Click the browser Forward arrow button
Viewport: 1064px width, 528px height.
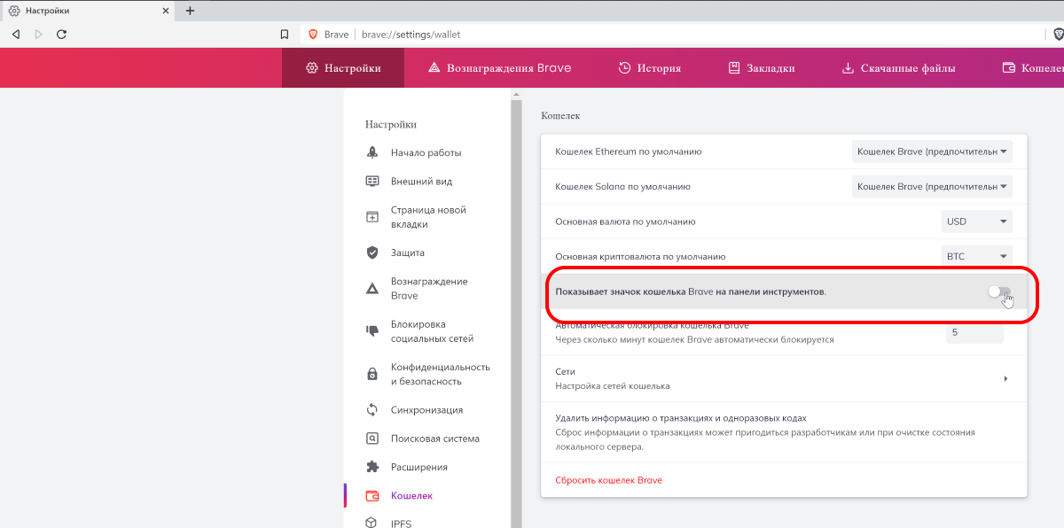coord(38,35)
